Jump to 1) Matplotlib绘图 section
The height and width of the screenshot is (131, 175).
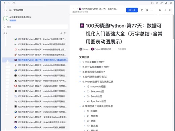pyautogui.click(x=96, y=87)
